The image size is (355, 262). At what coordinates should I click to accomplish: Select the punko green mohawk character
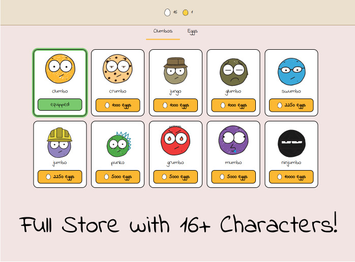[117, 144]
